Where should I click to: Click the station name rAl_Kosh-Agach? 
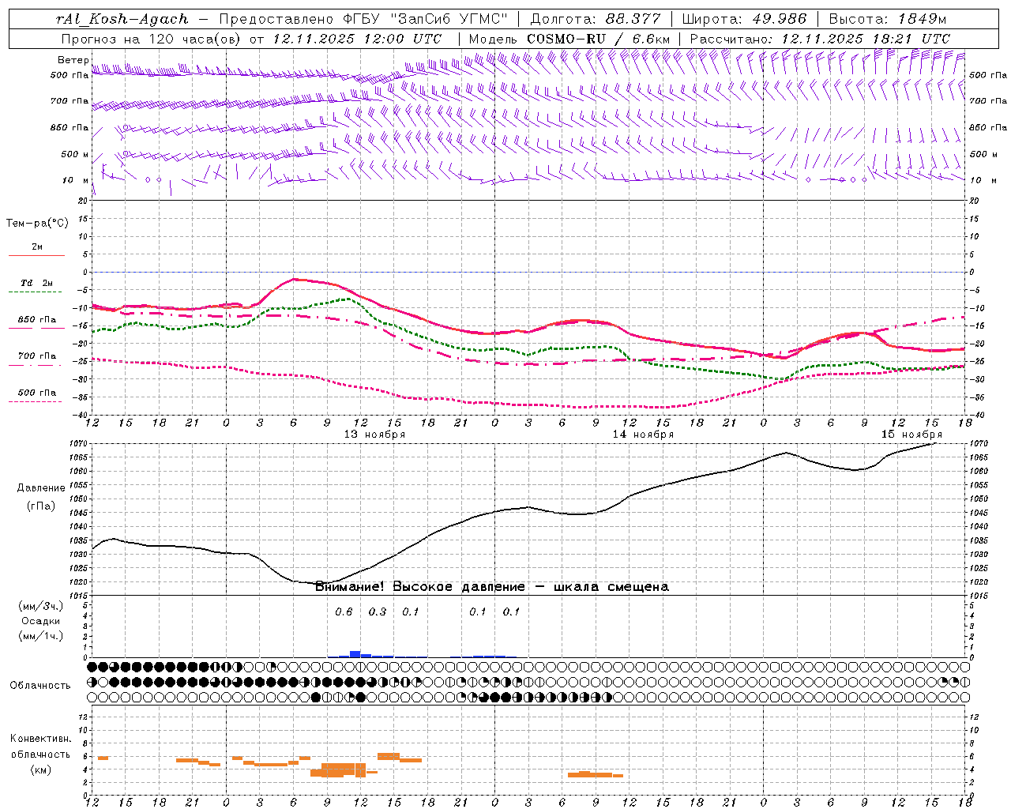tap(122, 19)
